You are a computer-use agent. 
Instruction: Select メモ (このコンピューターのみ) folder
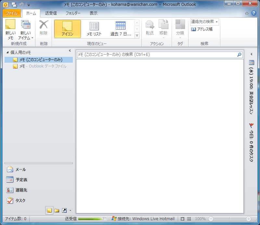coord(39,60)
